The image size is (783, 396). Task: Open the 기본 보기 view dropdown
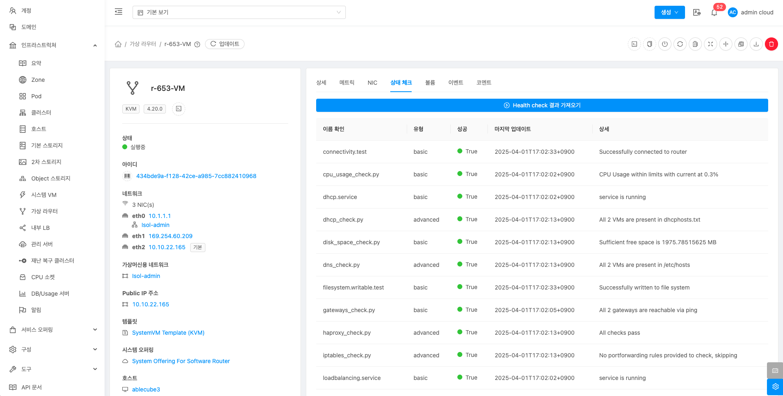point(239,12)
